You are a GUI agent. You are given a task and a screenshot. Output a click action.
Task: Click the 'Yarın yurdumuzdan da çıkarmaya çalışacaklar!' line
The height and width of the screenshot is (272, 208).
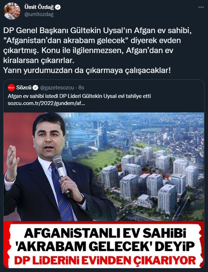click(87, 70)
